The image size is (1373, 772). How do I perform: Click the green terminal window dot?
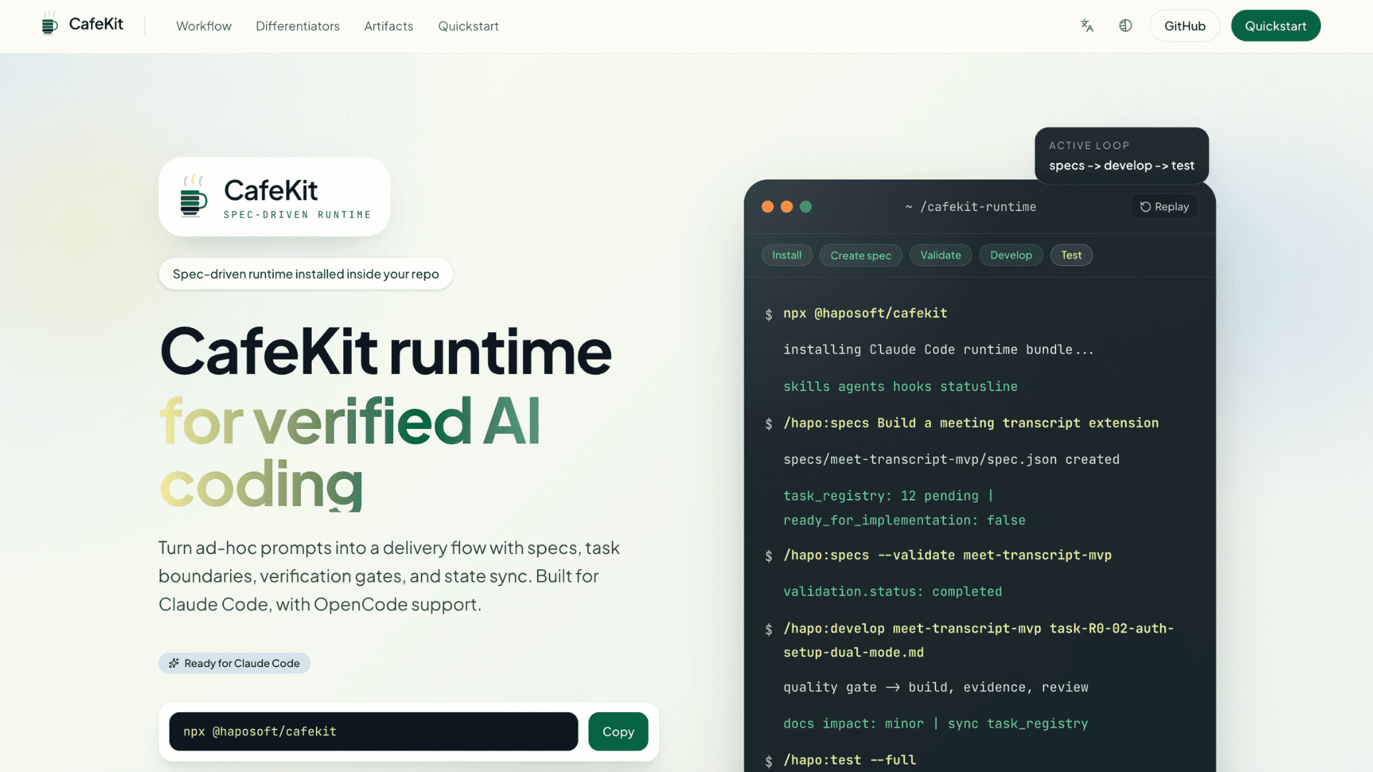(x=806, y=207)
